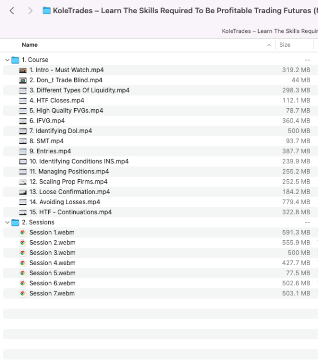Viewport: 318px width, 361px height.
Task: Collapse the 1. Course folder disclosure arrow
Action: (7, 60)
